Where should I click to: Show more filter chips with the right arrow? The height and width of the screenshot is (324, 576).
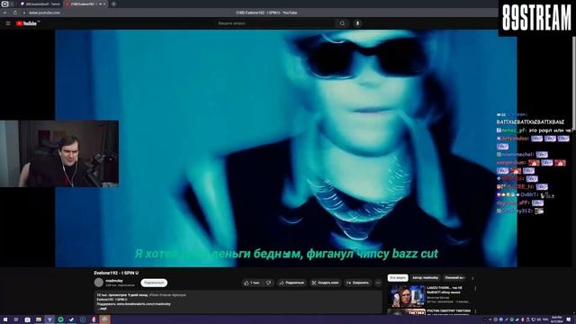click(x=472, y=278)
